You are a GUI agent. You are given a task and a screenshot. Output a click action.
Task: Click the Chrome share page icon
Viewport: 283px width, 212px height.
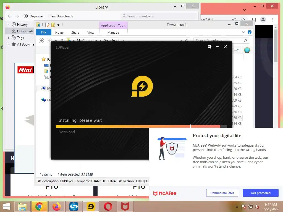(x=234, y=19)
